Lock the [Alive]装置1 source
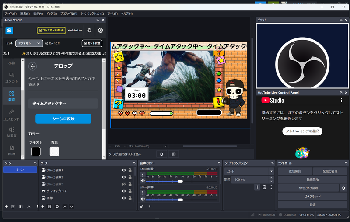The image size is (350, 222). [x=130, y=170]
